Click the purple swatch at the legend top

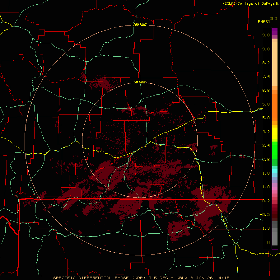(275, 31)
